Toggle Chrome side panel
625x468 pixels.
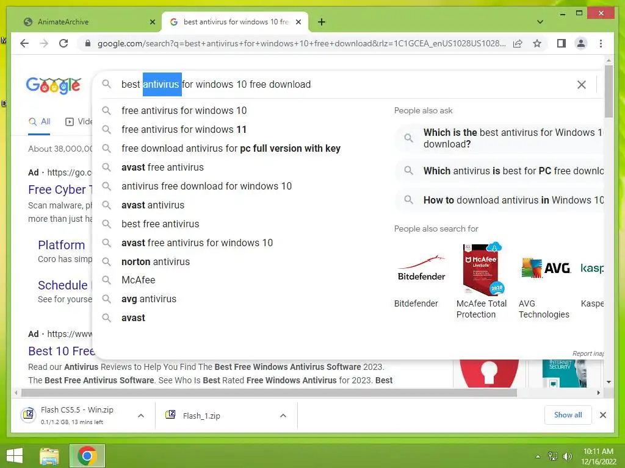(562, 43)
